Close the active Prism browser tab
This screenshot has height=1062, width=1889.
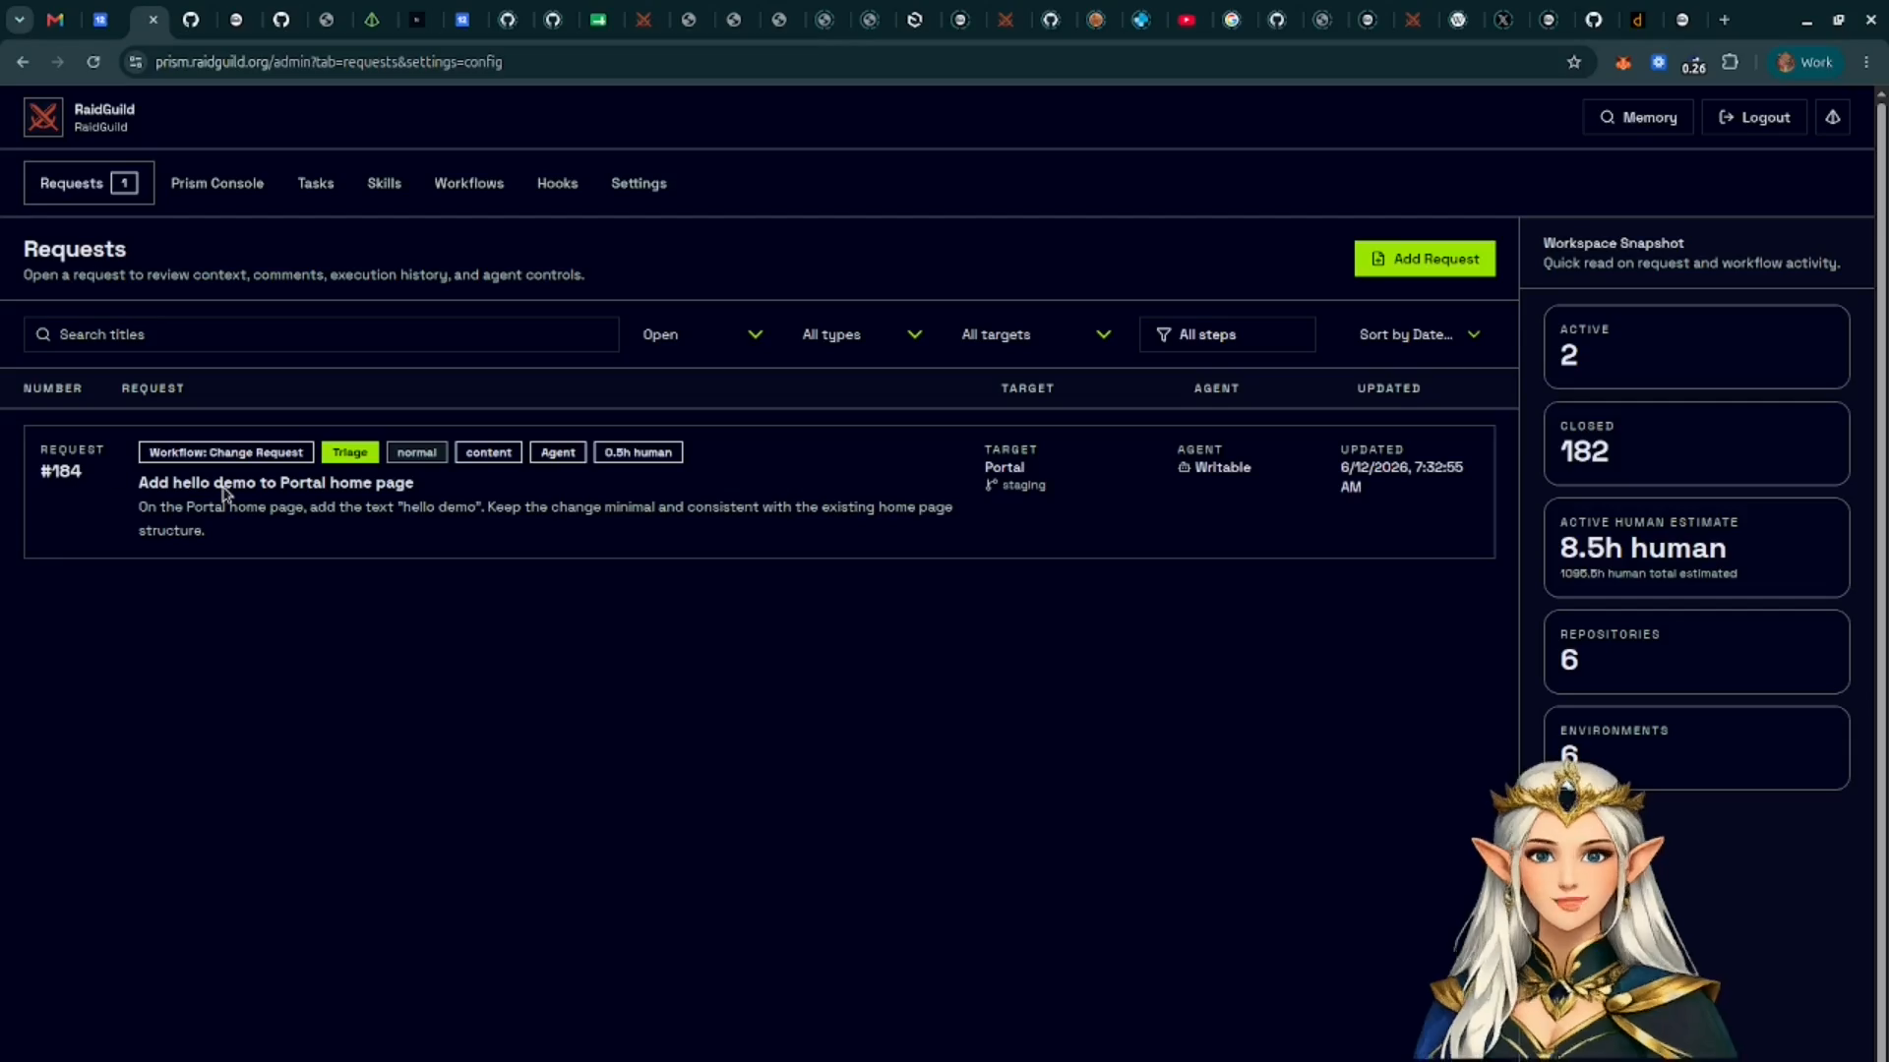point(152,20)
